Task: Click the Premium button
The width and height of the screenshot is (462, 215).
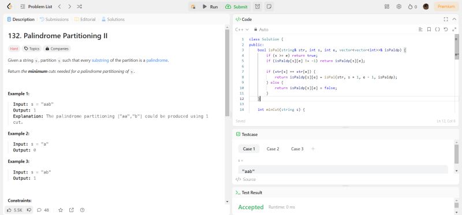Action: [446, 6]
